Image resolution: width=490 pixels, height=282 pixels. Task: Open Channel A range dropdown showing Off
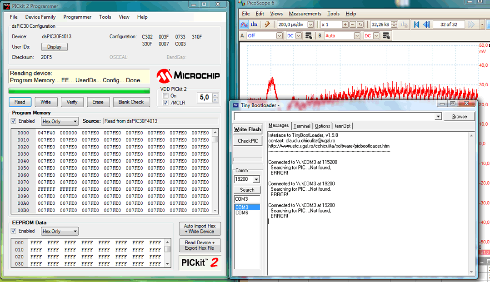click(x=280, y=35)
